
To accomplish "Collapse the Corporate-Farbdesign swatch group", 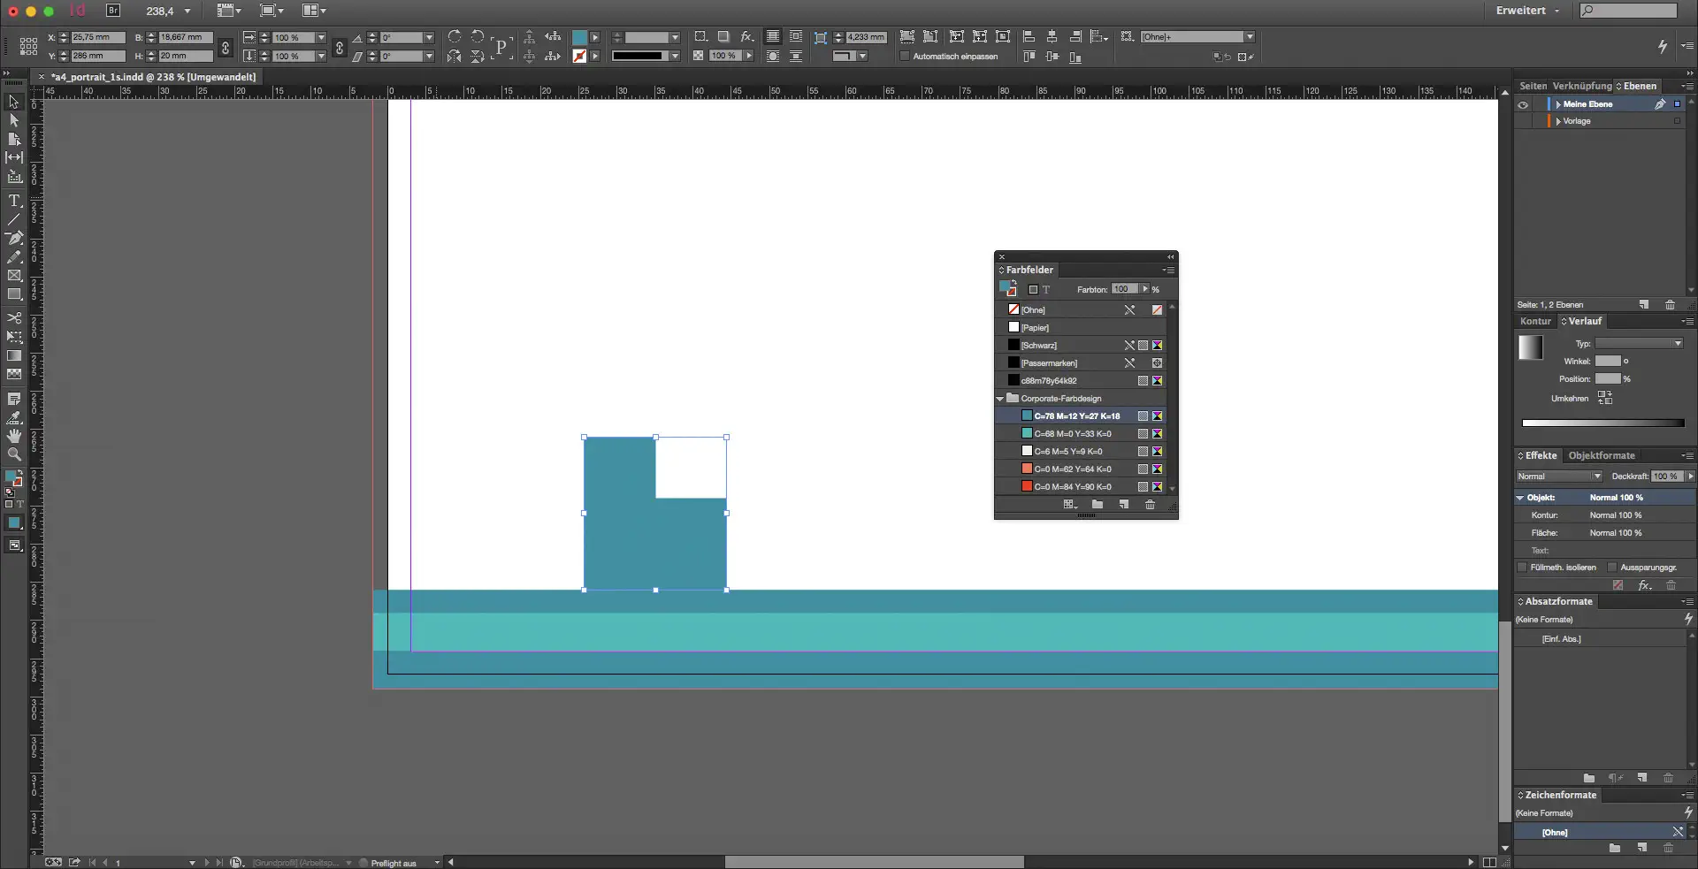I will pyautogui.click(x=1000, y=399).
